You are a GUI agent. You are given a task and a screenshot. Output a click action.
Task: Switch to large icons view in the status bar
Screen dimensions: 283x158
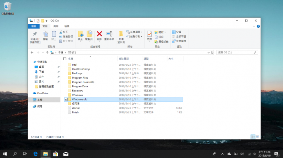coord(257,137)
